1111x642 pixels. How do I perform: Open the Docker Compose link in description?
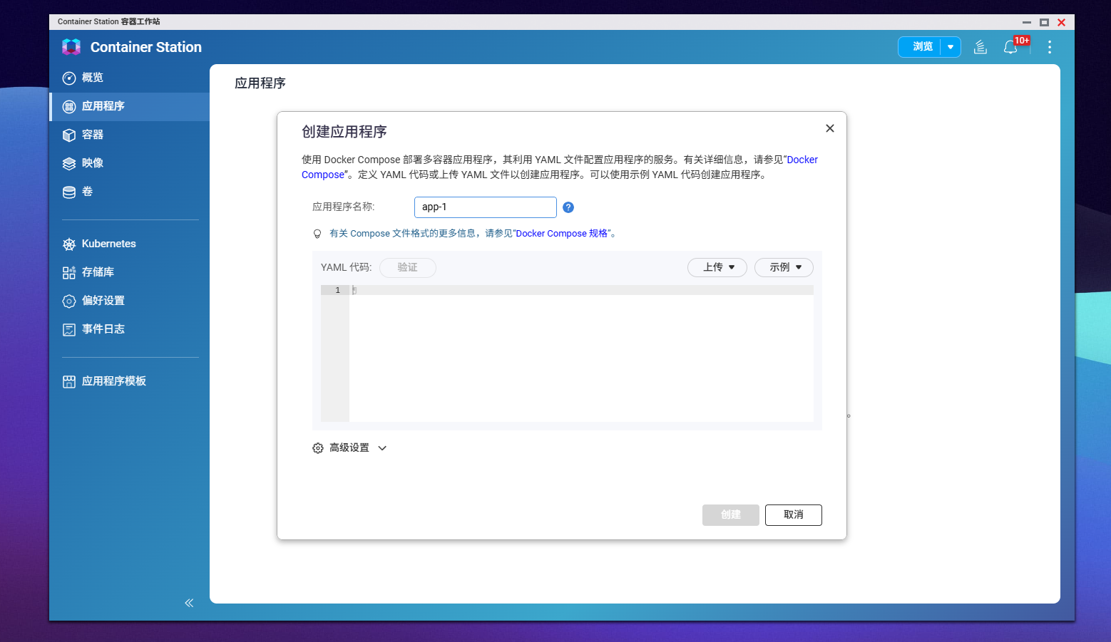[802, 160]
